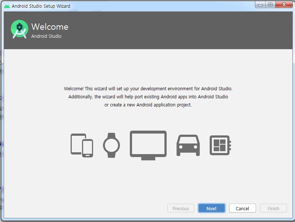Click the Android Things board icon

[220, 145]
